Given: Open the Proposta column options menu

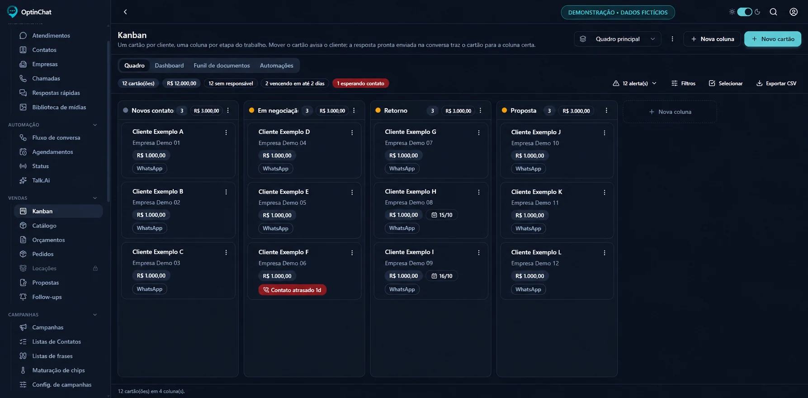Looking at the screenshot, I should [x=606, y=110].
